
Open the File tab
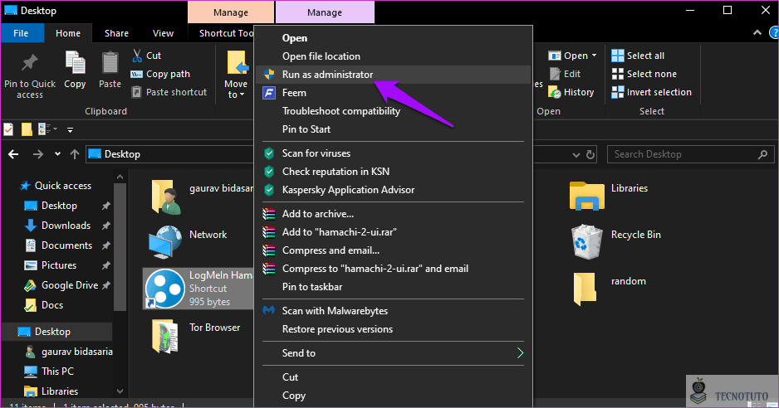21,33
